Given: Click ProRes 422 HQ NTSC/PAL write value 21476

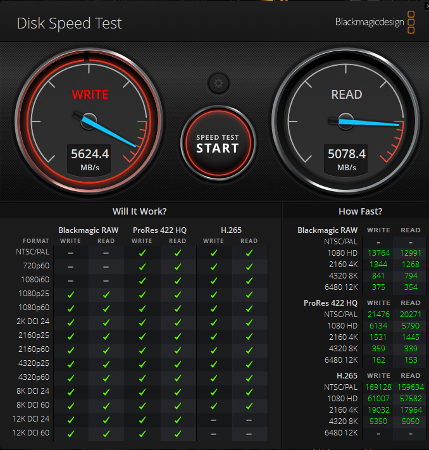Looking at the screenshot, I should click(379, 315).
